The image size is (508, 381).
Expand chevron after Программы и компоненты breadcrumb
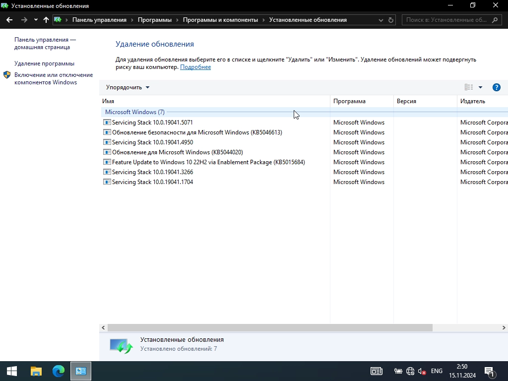[x=264, y=20]
